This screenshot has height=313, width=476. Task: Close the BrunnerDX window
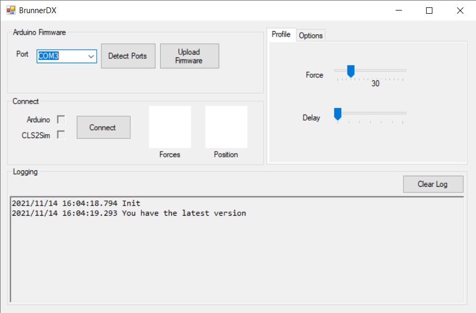[460, 11]
